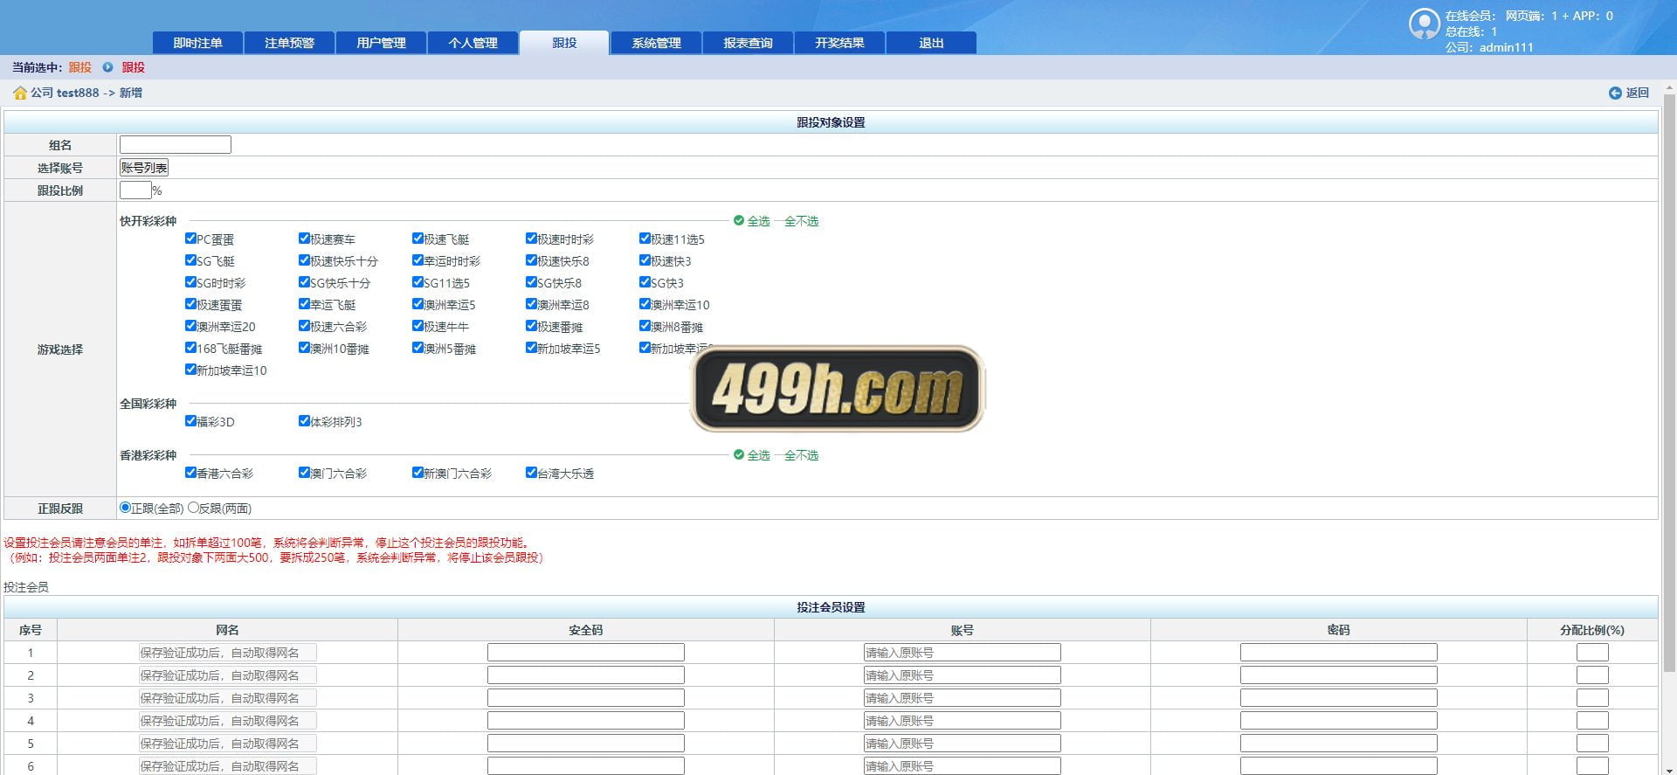Focus the 分配比例 field in row 1

(1592, 653)
